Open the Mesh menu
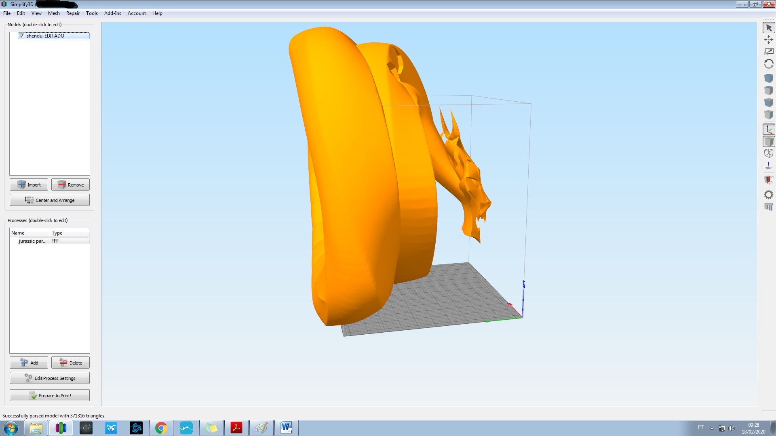Viewport: 776px width, 436px height. coord(54,13)
